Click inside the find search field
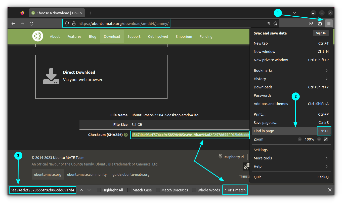Viewport: 342px width, 203px height. [x=43, y=190]
